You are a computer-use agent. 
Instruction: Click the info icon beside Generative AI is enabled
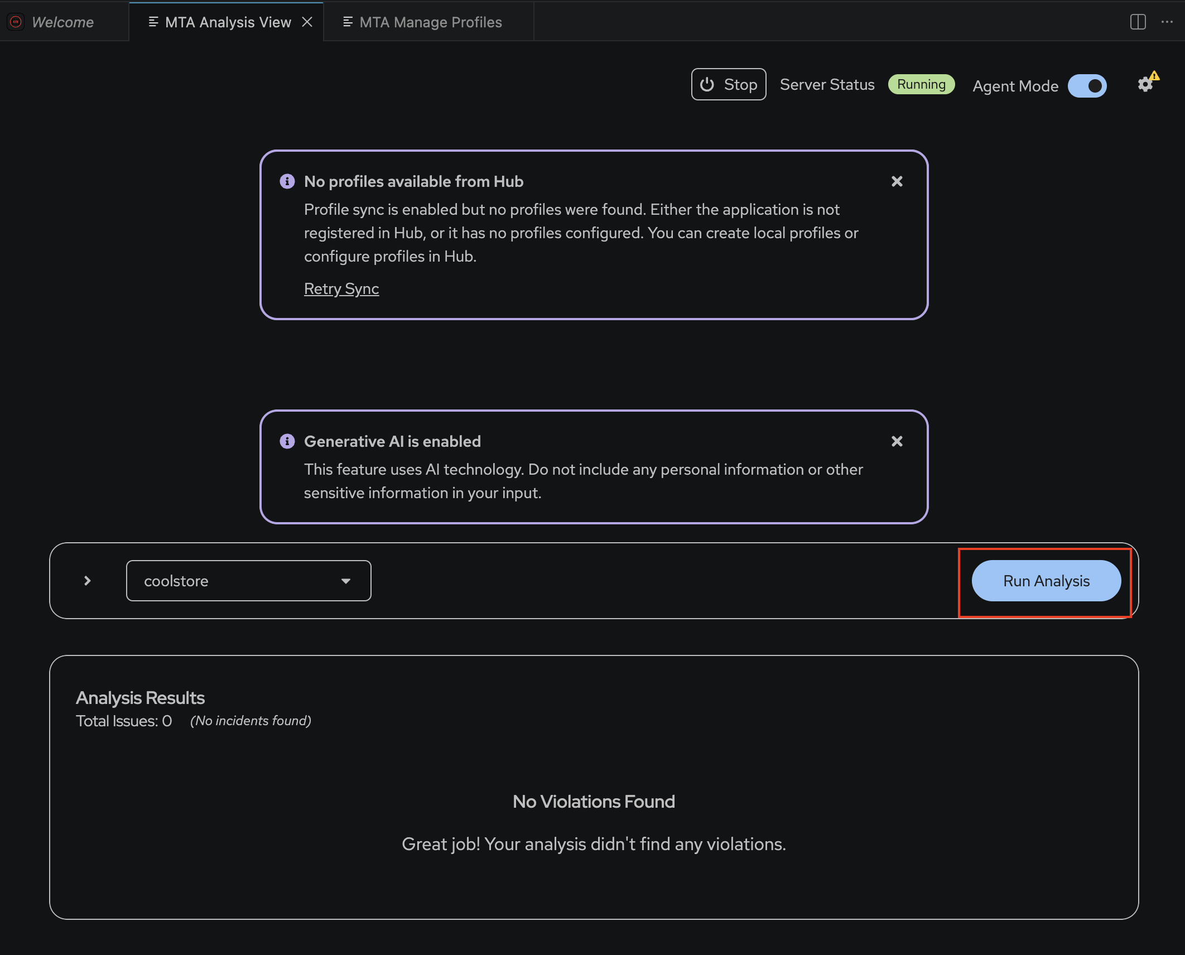287,441
